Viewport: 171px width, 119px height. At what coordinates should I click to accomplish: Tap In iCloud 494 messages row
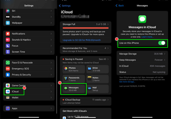pyautogui.click(x=142, y=66)
